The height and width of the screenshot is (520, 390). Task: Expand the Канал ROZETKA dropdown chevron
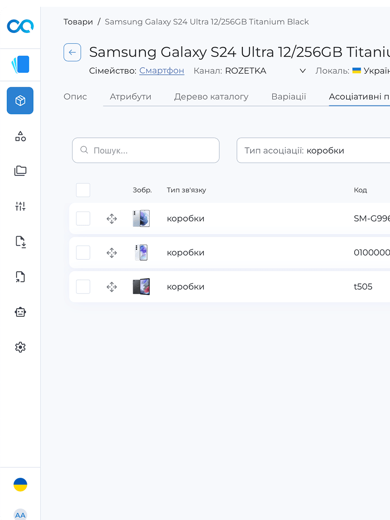coord(303,71)
